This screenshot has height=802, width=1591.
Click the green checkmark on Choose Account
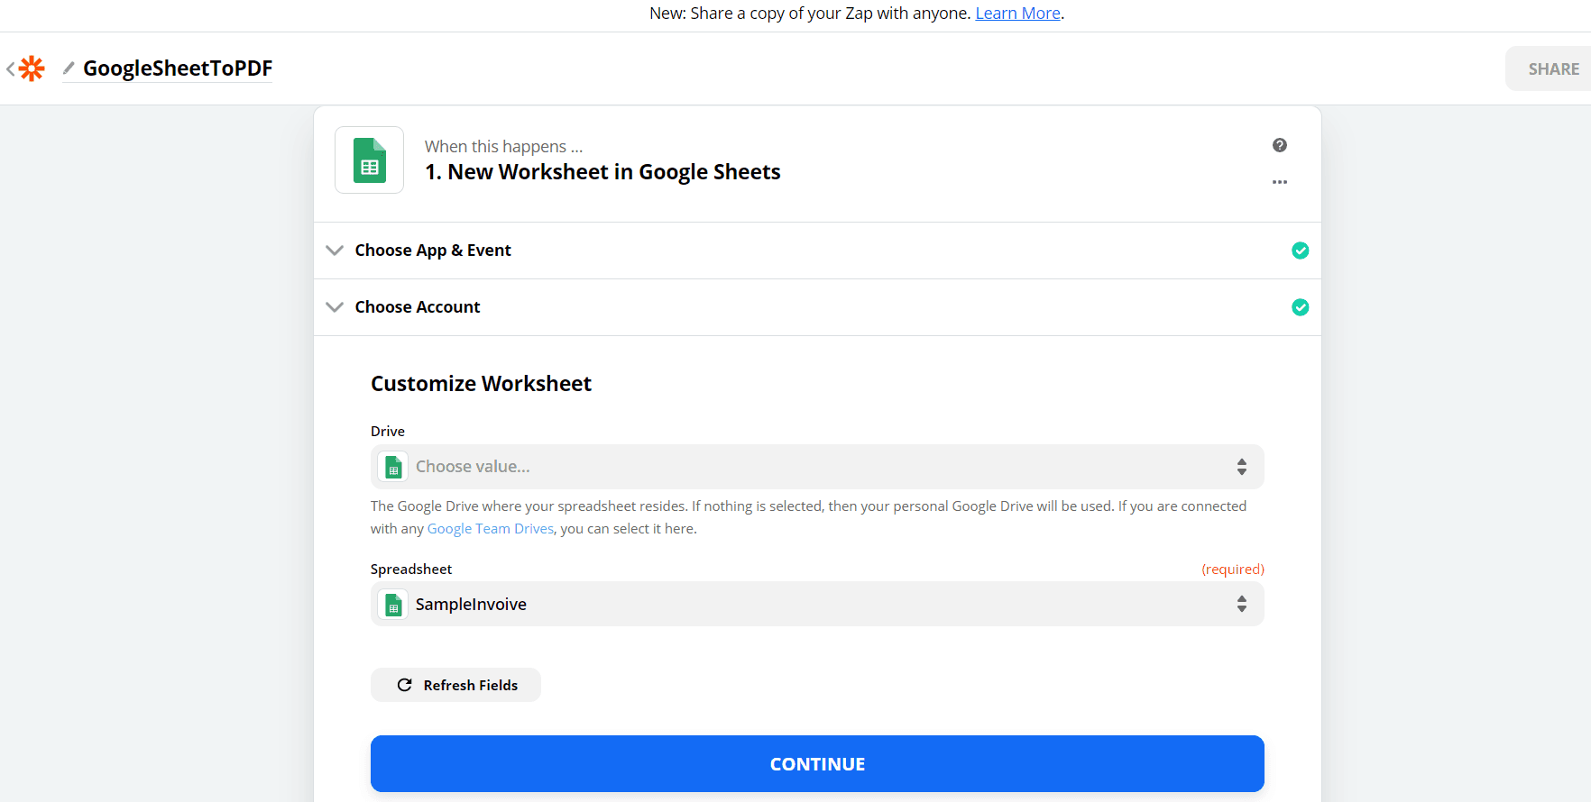pos(1301,307)
